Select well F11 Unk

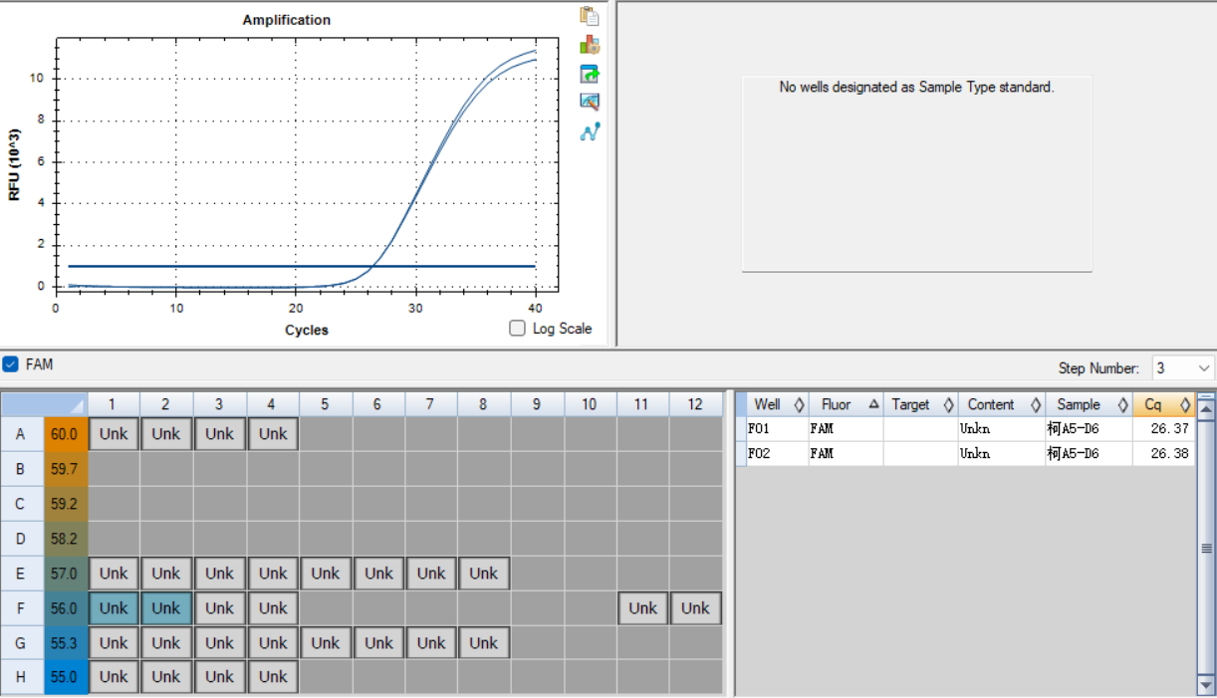[x=642, y=608]
